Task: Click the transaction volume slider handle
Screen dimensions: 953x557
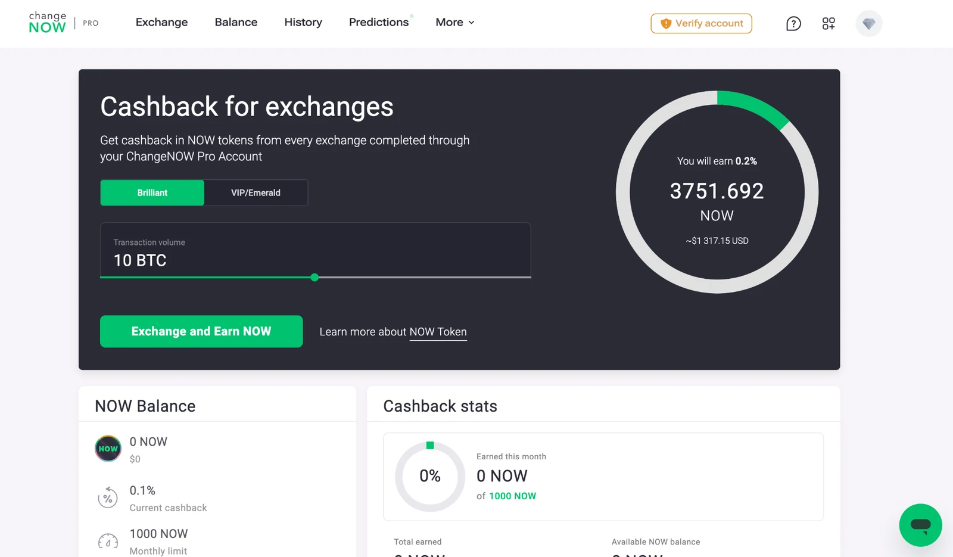Action: 314,277
